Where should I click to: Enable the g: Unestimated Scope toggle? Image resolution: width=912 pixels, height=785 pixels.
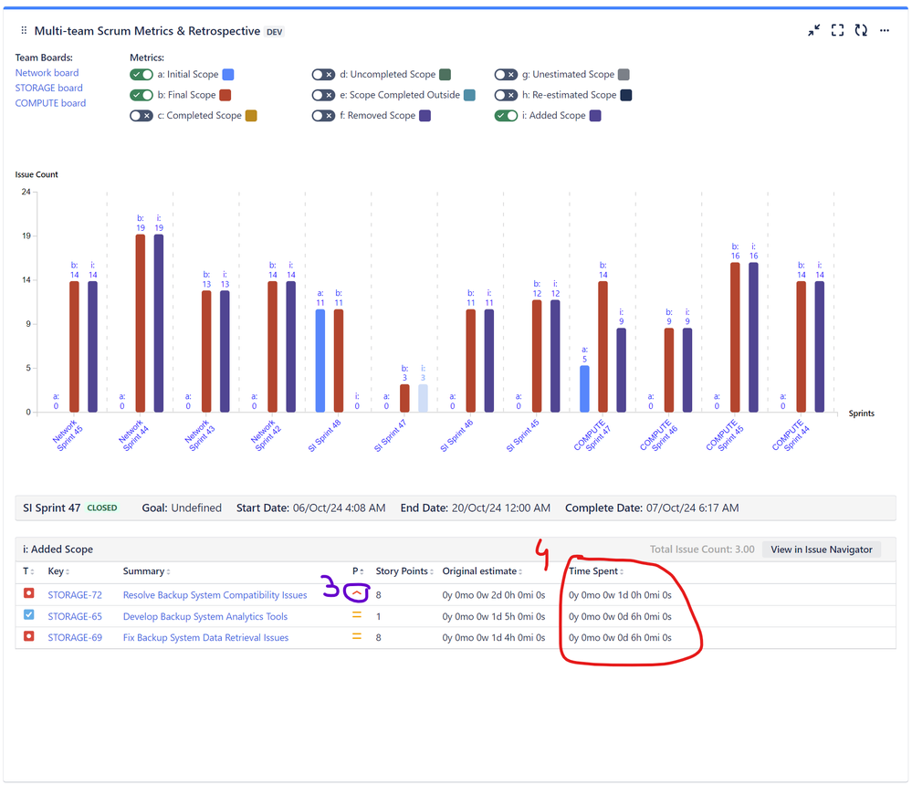point(506,75)
